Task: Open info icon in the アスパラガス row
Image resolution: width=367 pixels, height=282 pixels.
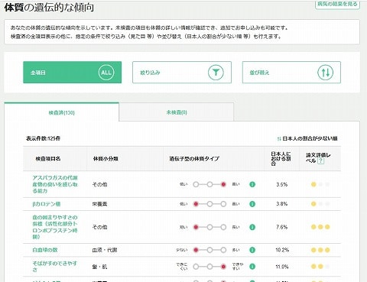Action: 252,184
